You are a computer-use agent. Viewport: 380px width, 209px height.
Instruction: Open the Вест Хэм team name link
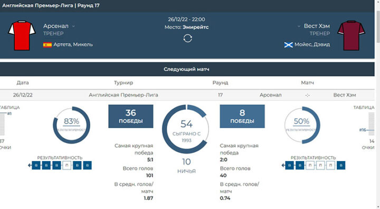coord(317,26)
